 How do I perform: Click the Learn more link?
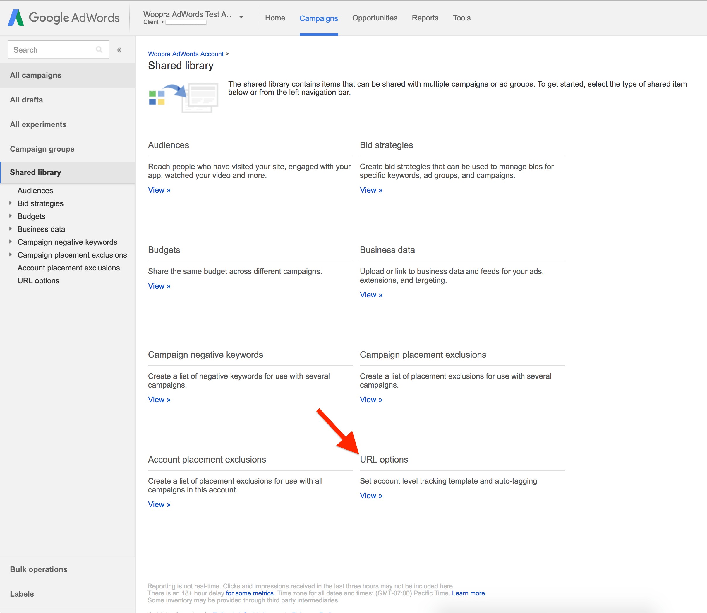pyautogui.click(x=468, y=593)
